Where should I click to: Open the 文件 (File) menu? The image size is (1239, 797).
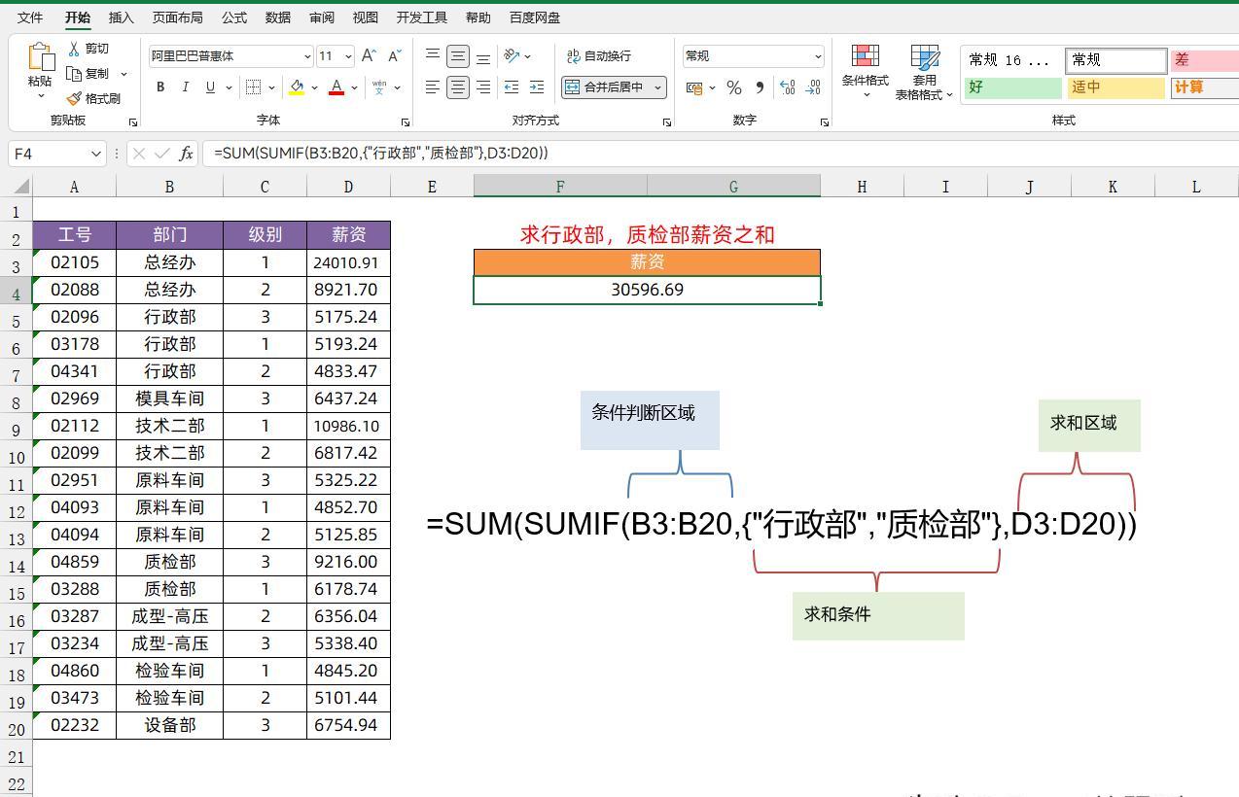[30, 17]
